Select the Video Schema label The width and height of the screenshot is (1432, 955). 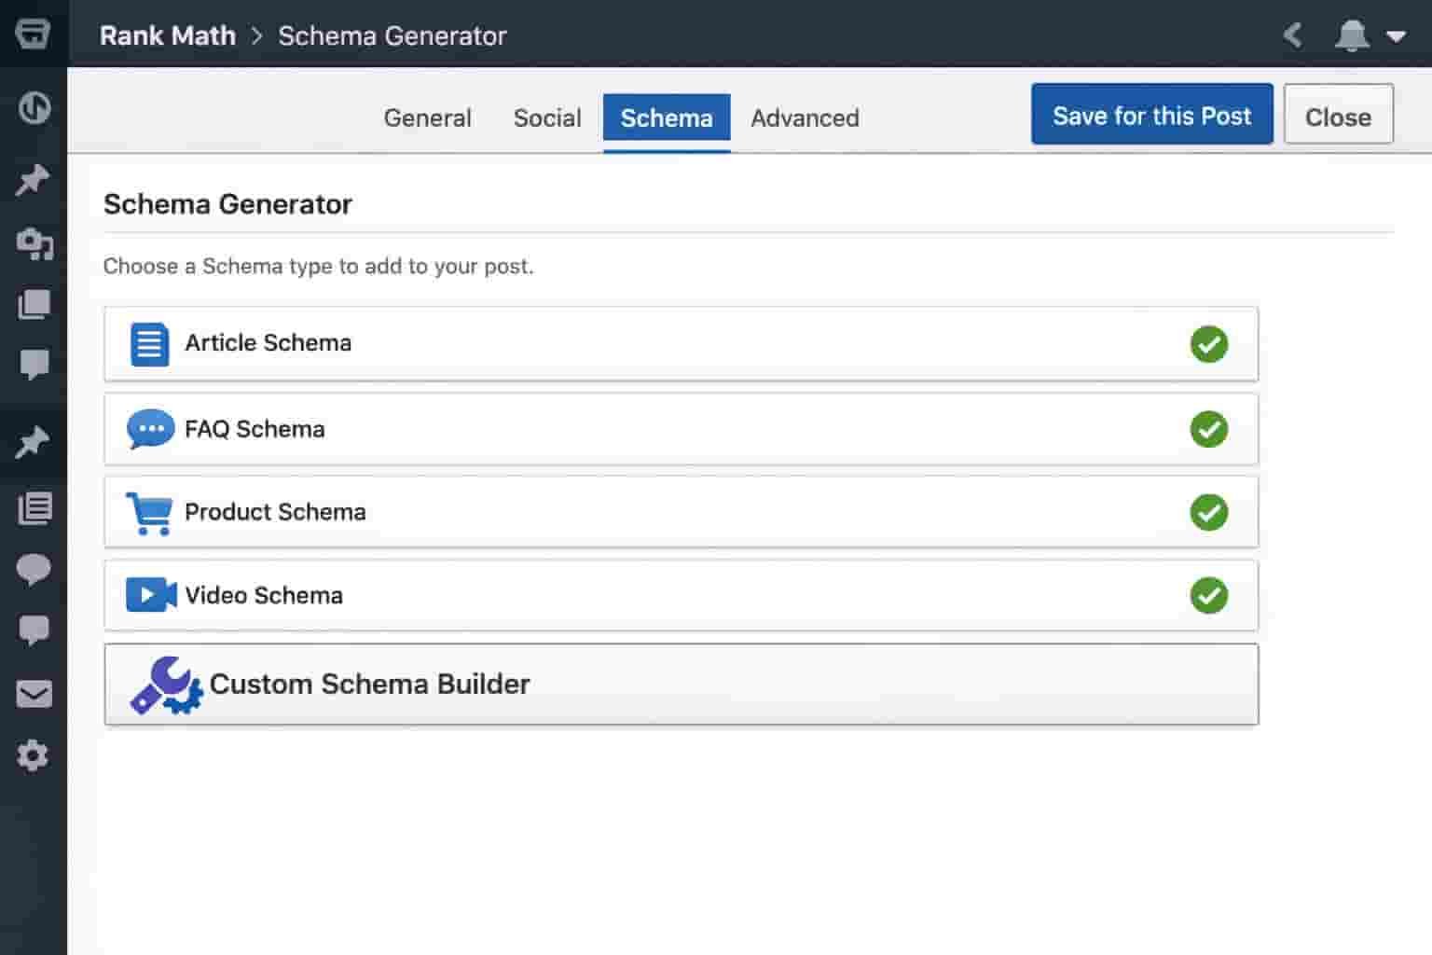click(264, 595)
